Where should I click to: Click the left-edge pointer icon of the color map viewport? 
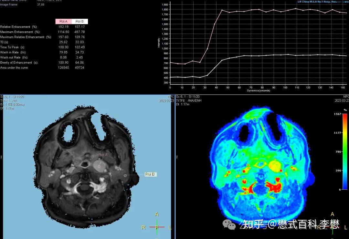pyautogui.click(x=177, y=157)
